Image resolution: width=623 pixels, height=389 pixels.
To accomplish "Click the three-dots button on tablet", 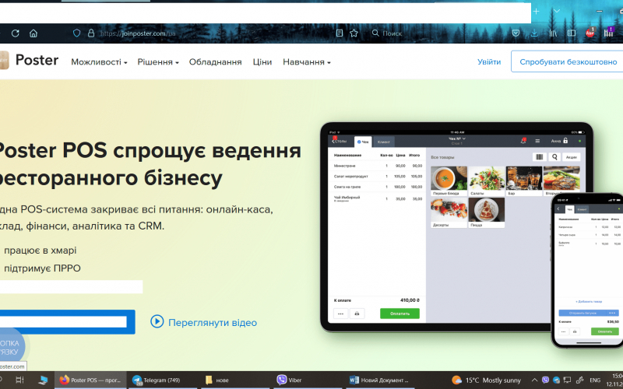I will click(340, 314).
